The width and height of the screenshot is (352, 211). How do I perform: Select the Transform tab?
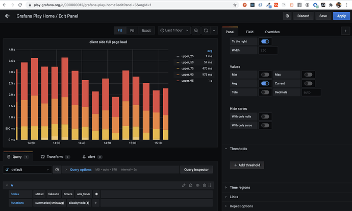pos(55,157)
